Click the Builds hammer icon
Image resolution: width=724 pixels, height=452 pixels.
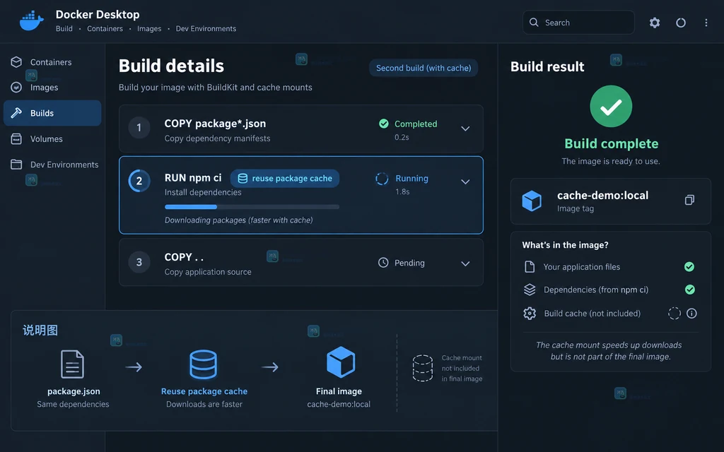point(16,113)
